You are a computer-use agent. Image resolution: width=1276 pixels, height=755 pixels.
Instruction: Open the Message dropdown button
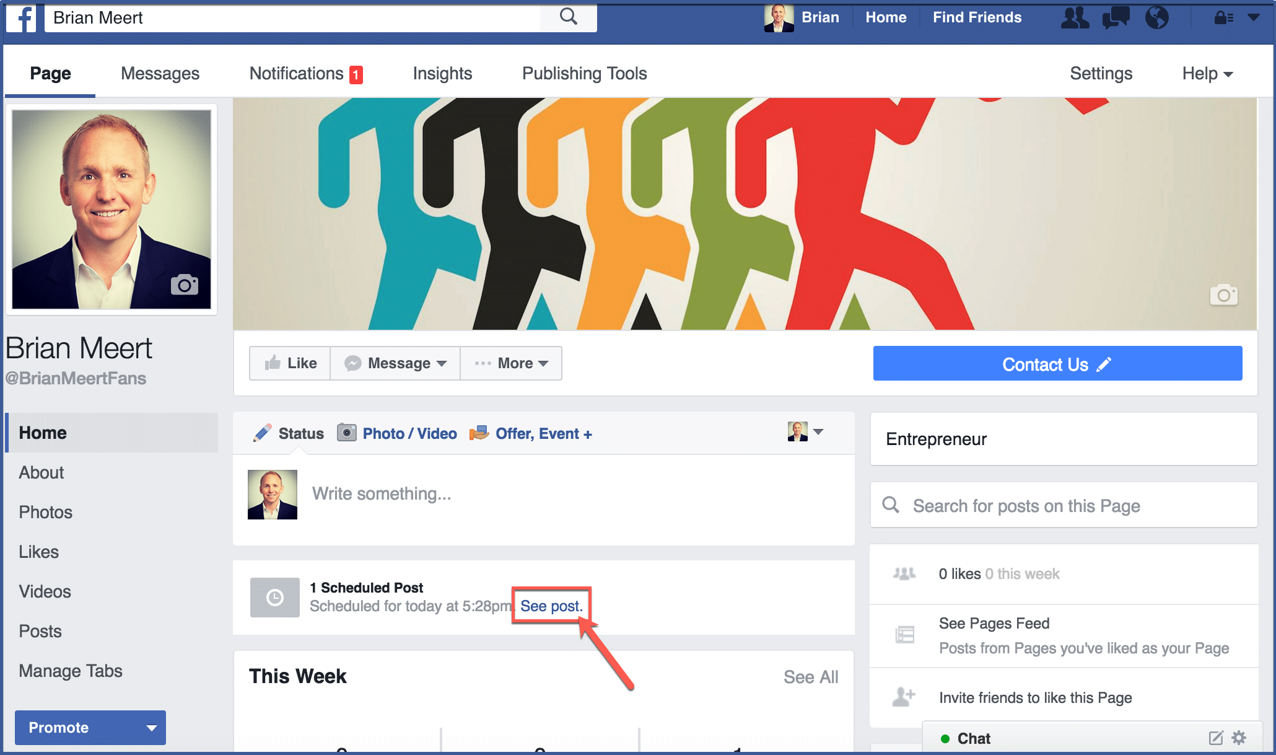pos(395,363)
